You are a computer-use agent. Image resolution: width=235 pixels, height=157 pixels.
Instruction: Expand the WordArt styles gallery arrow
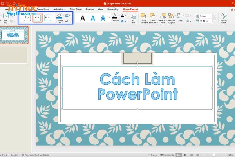pos(110,18)
